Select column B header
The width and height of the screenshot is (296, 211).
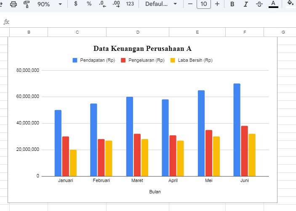pyautogui.click(x=29, y=32)
